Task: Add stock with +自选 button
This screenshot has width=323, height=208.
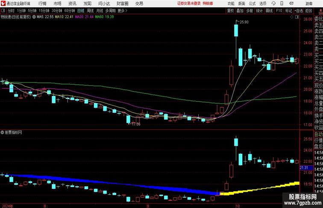Action: (299, 11)
